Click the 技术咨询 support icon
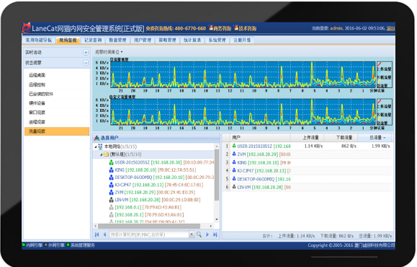This screenshot has width=417, height=267. [x=236, y=27]
